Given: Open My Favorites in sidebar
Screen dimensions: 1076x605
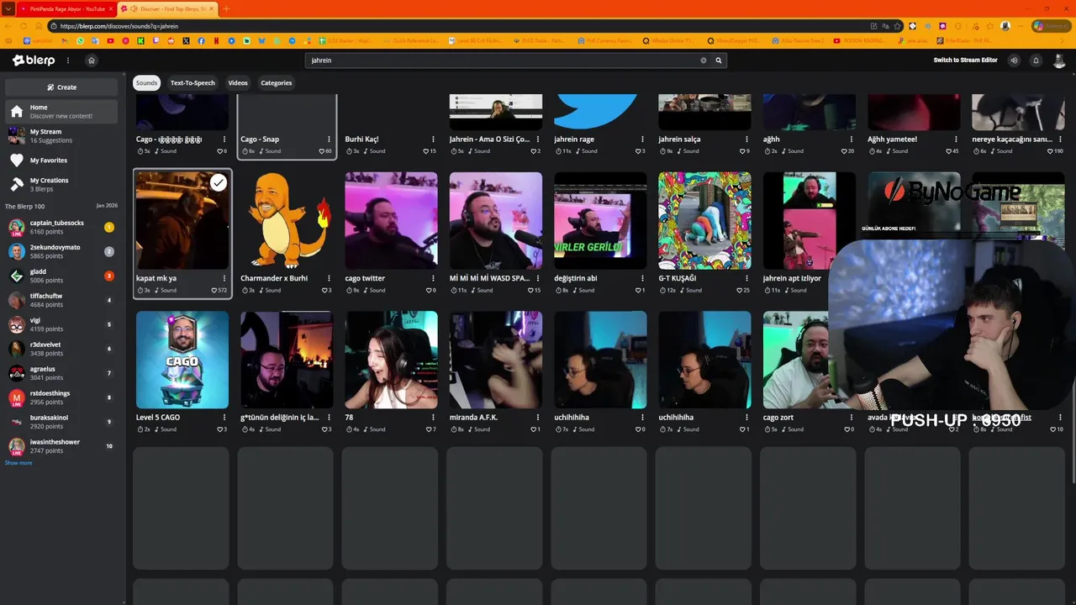Looking at the screenshot, I should click(61, 160).
